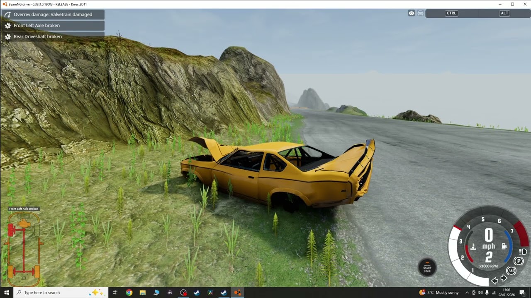Click the overrev tachometer icon in first notification
The width and height of the screenshot is (531, 298).
tap(7, 14)
